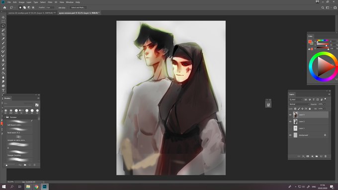
Task: Collapse the brush folder group expander
Action: [x=5, y=117]
